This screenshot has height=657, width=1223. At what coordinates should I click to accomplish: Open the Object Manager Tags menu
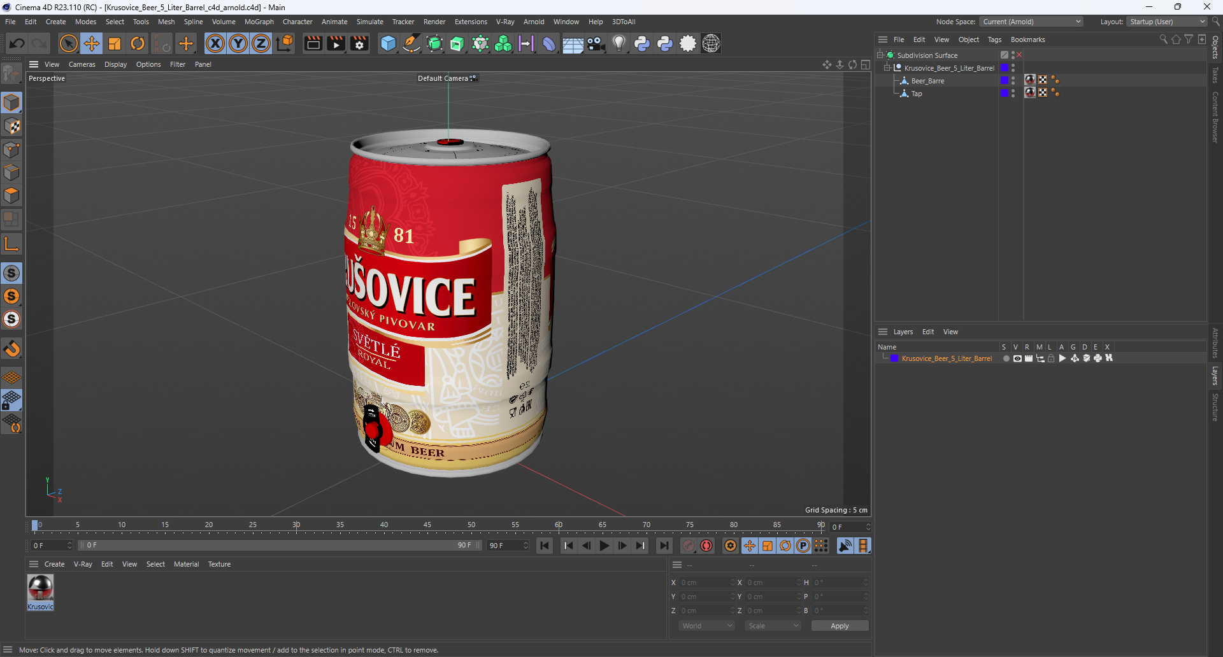tap(994, 39)
